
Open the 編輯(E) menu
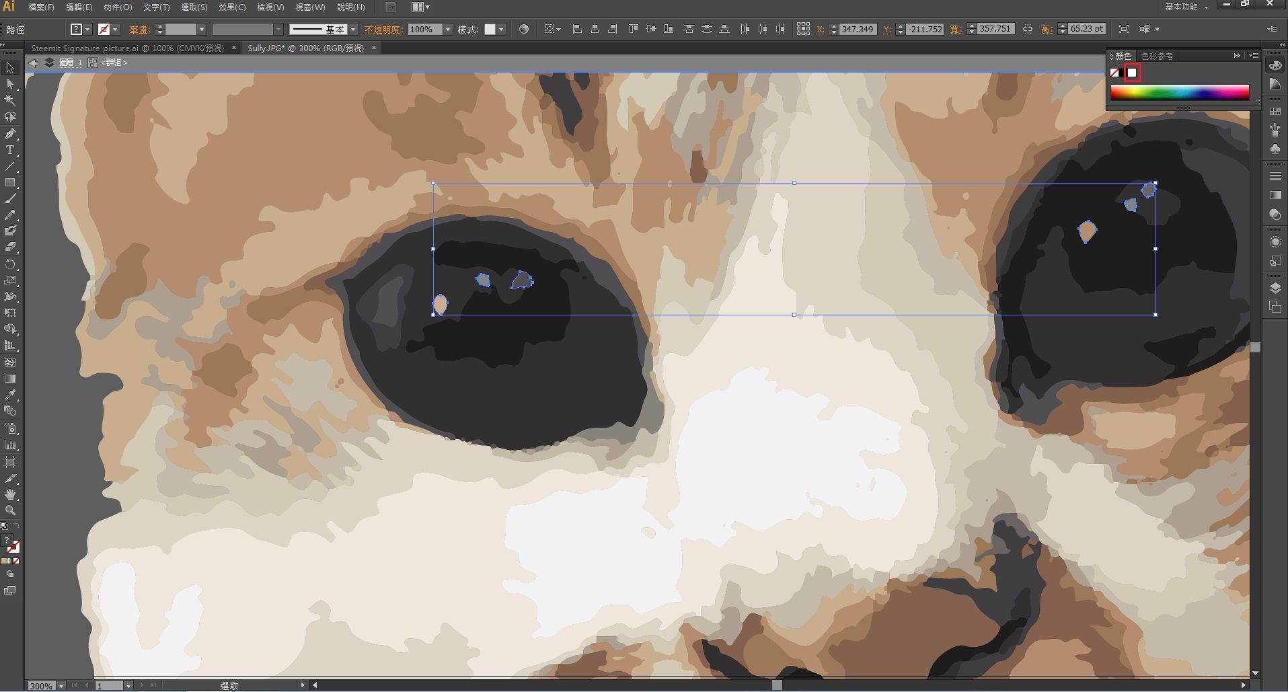pos(79,7)
